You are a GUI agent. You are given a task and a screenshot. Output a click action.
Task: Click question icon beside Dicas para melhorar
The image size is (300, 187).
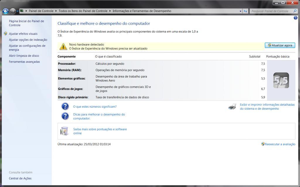[65, 116]
